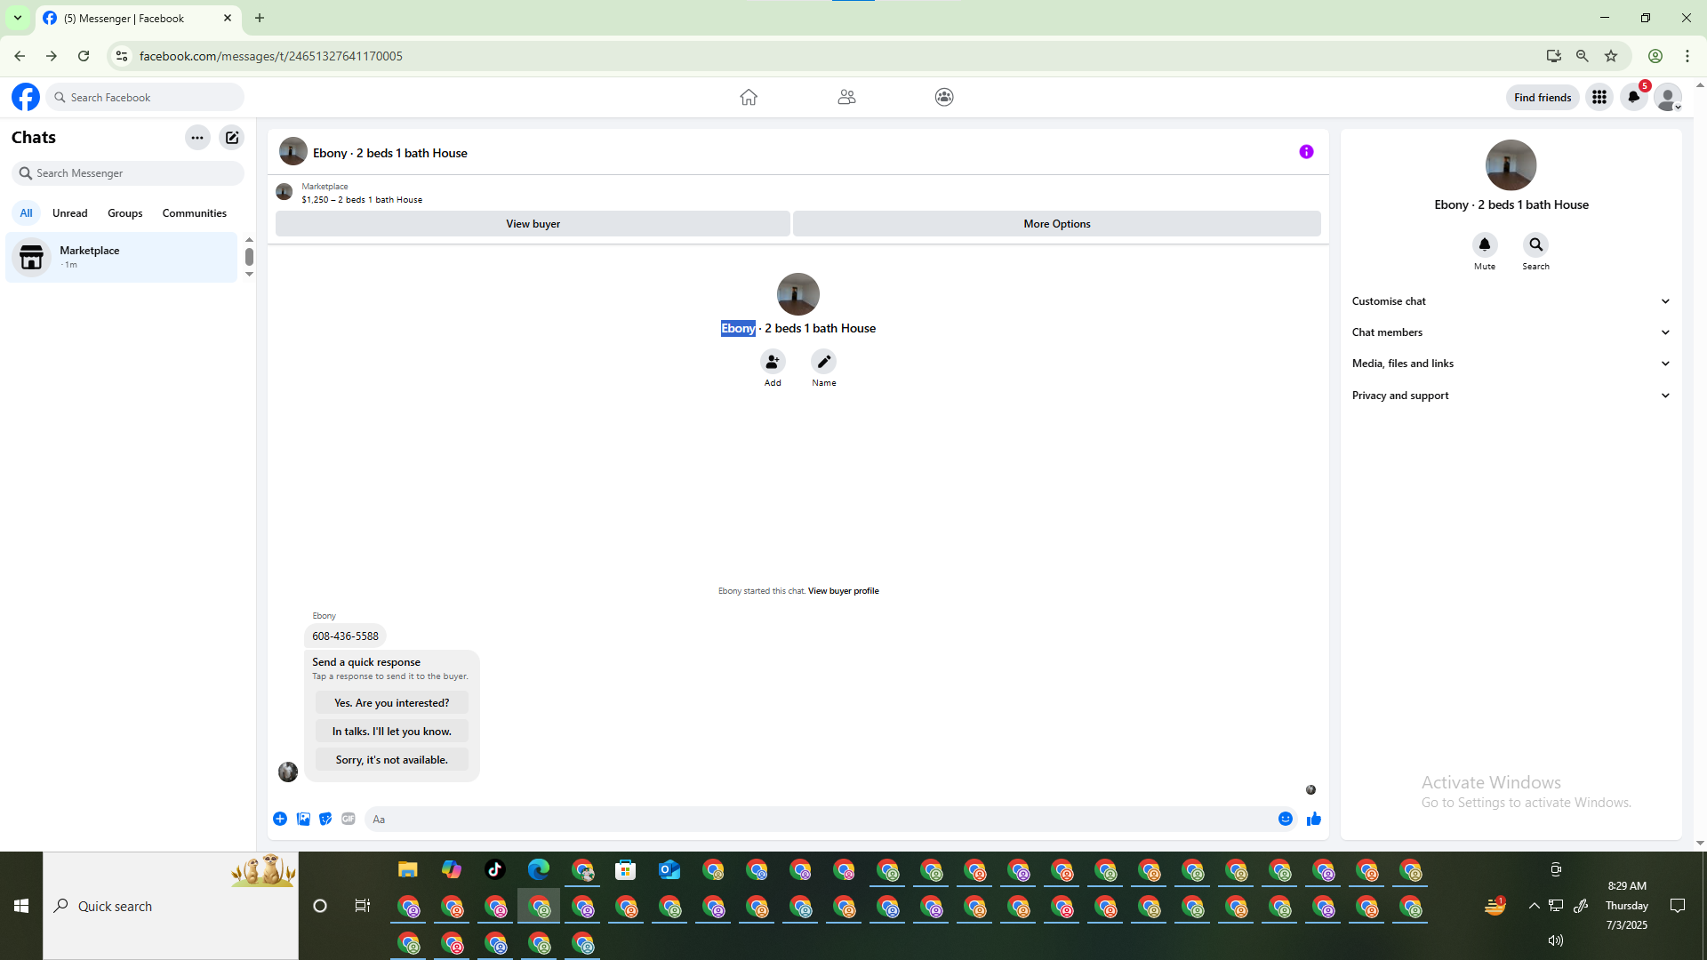The image size is (1707, 960).
Task: Switch to the Communities tab
Action: click(194, 213)
